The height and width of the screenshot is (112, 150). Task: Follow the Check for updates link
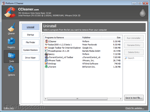click(134, 108)
